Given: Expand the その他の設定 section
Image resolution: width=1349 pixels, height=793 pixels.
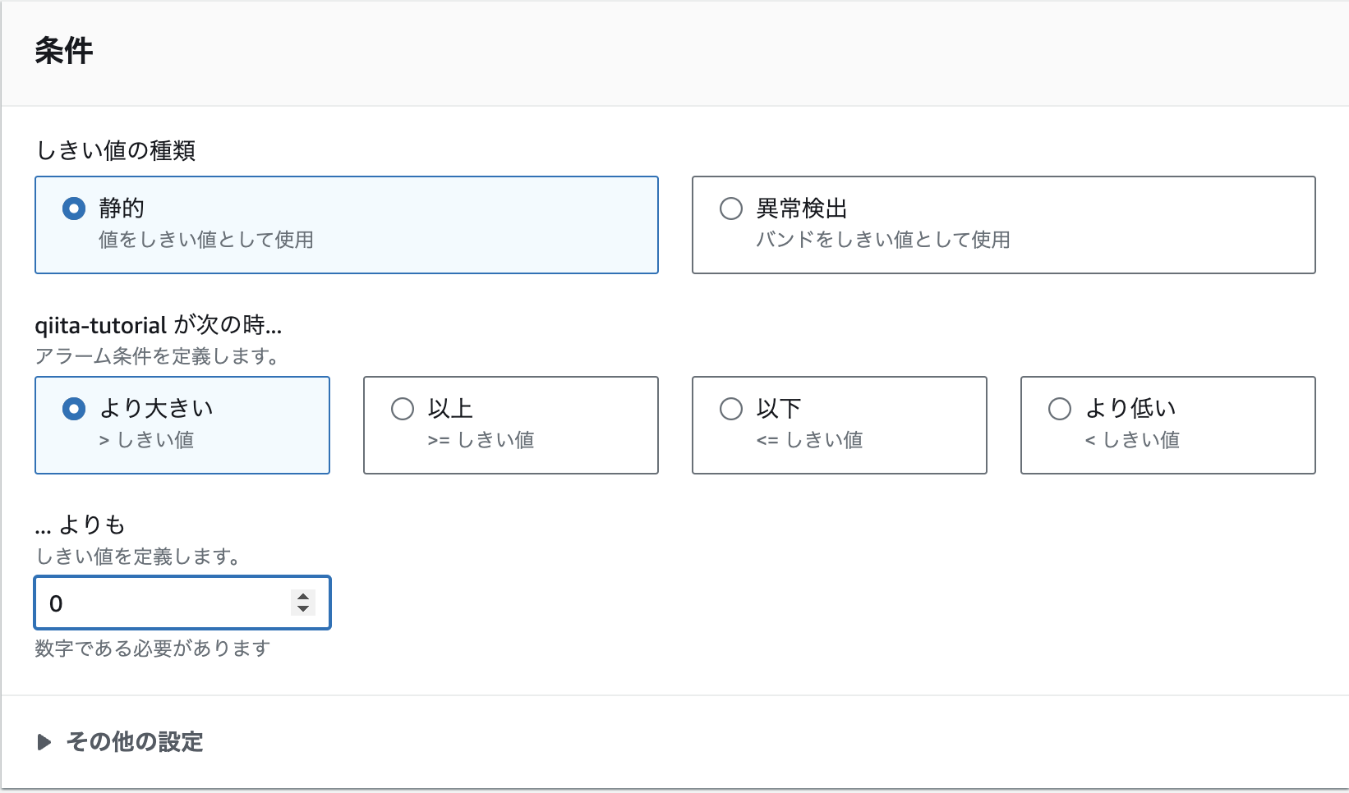Looking at the screenshot, I should 134,742.
